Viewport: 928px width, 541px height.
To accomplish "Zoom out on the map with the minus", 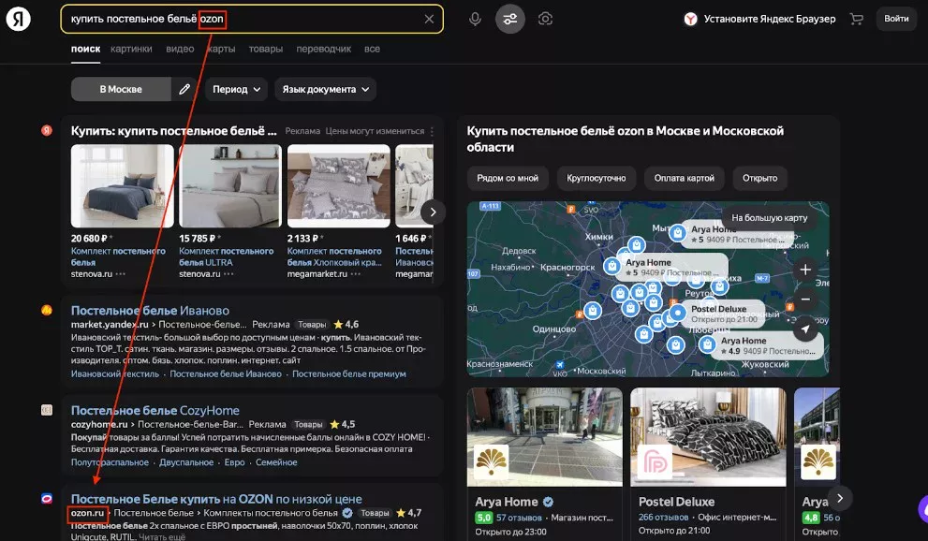I will pos(805,300).
